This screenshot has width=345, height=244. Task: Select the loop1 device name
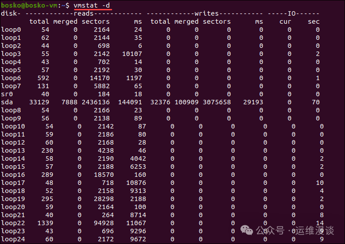click(11, 38)
